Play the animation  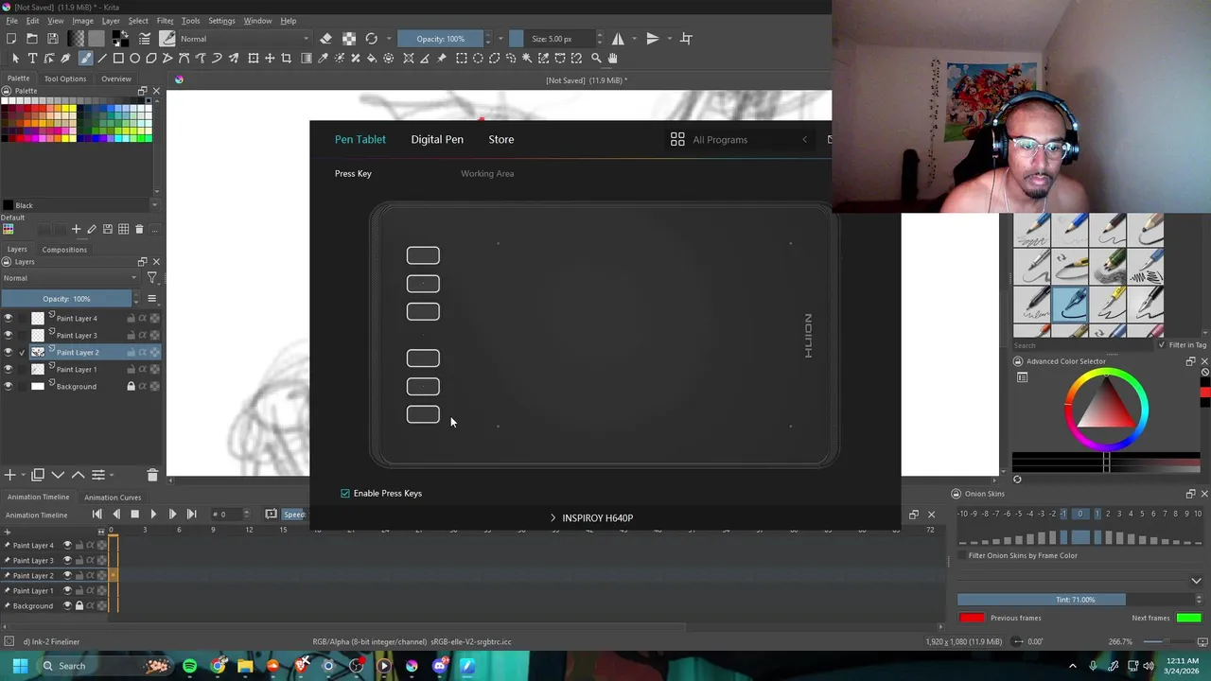(x=153, y=514)
